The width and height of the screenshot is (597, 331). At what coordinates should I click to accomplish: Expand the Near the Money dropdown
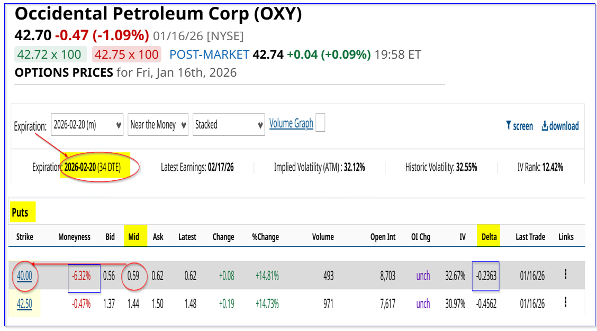[x=158, y=125]
